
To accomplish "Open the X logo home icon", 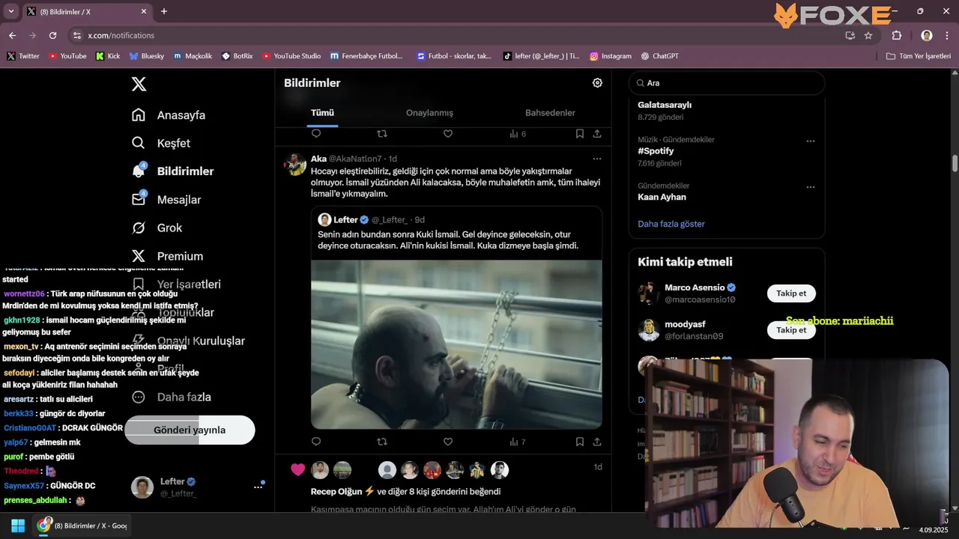I will pyautogui.click(x=139, y=84).
